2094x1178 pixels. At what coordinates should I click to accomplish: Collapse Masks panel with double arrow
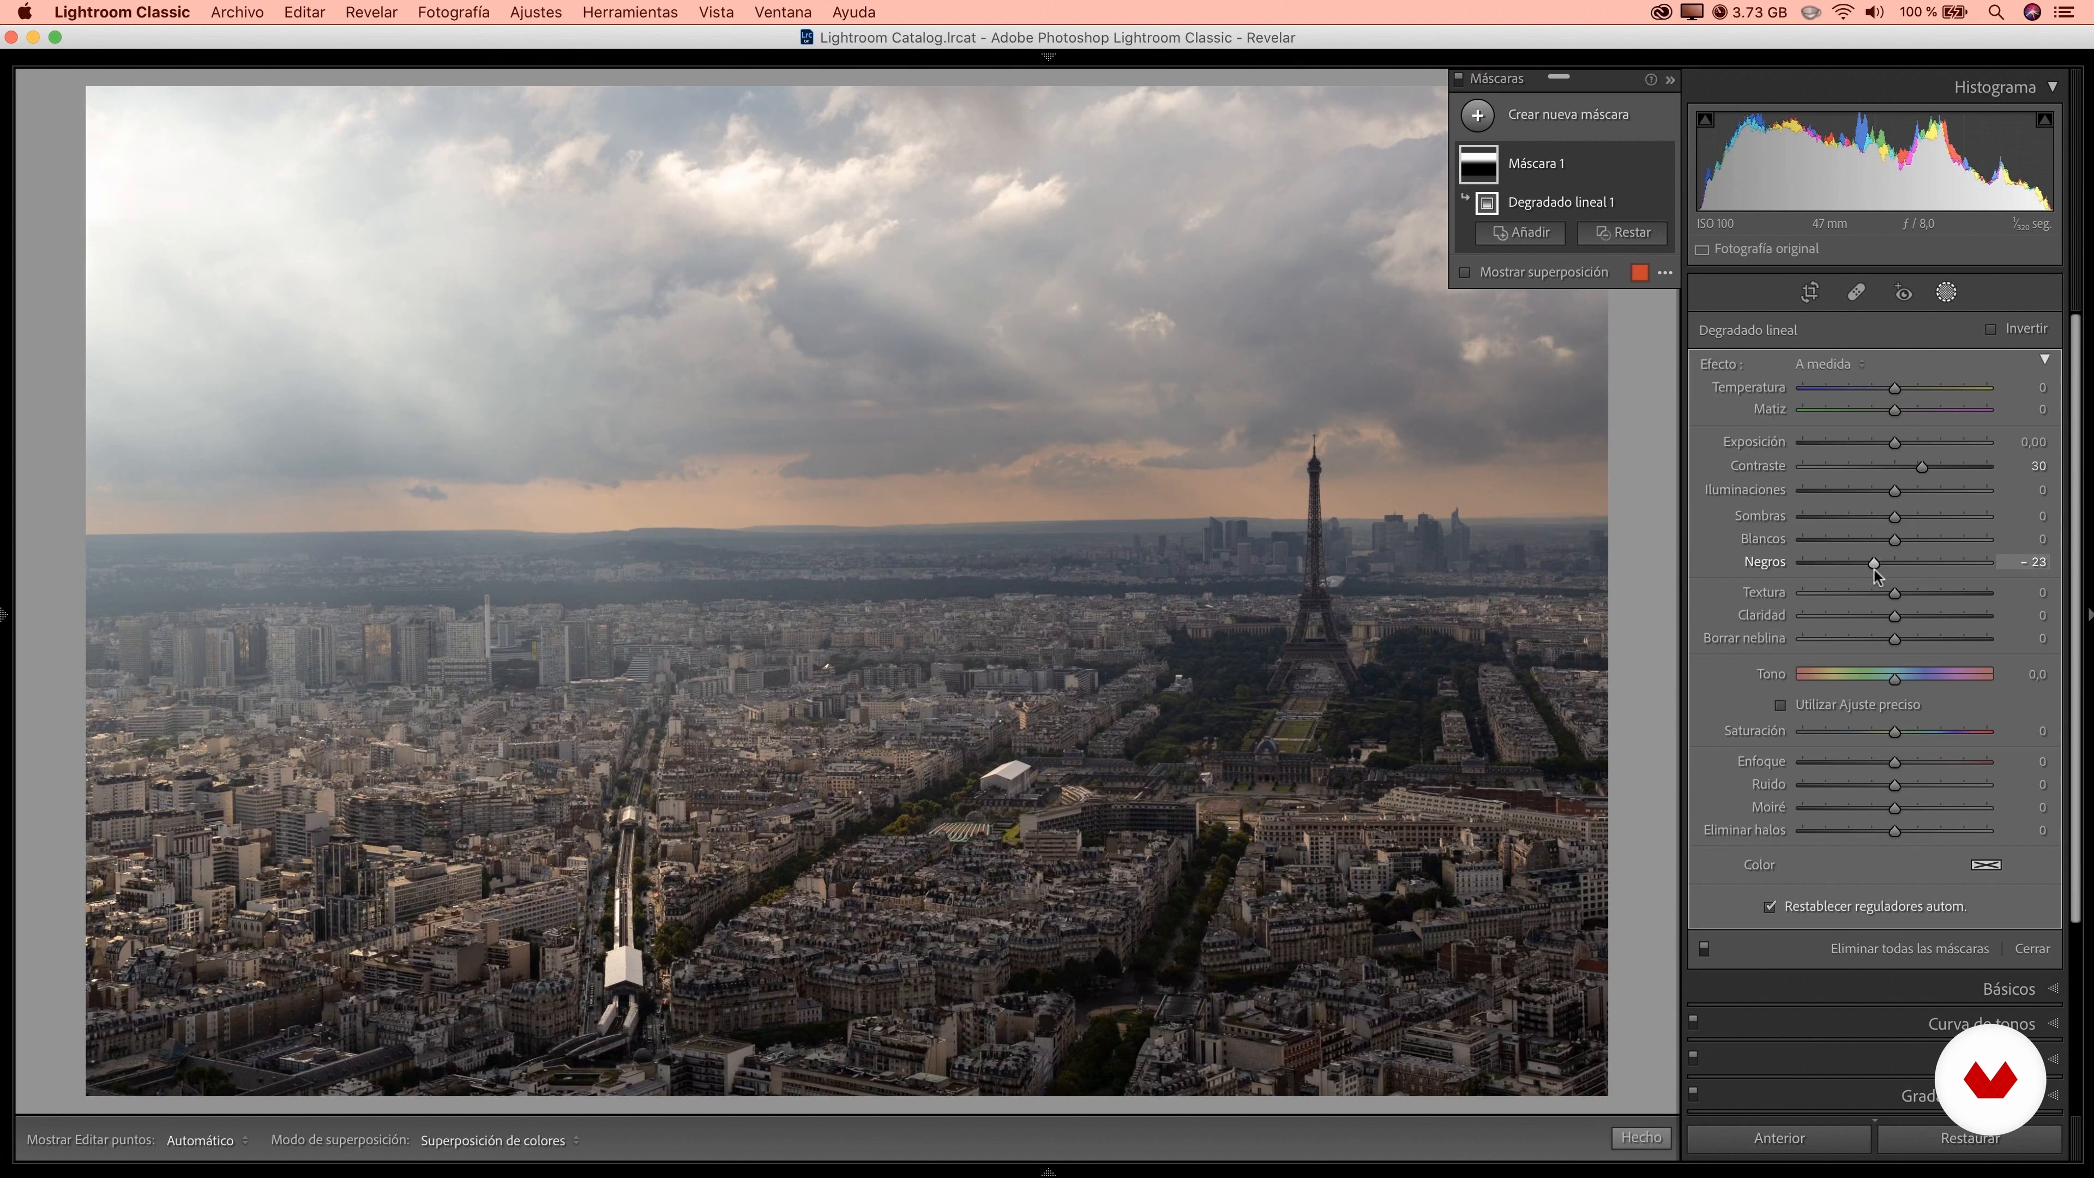pyautogui.click(x=1670, y=80)
